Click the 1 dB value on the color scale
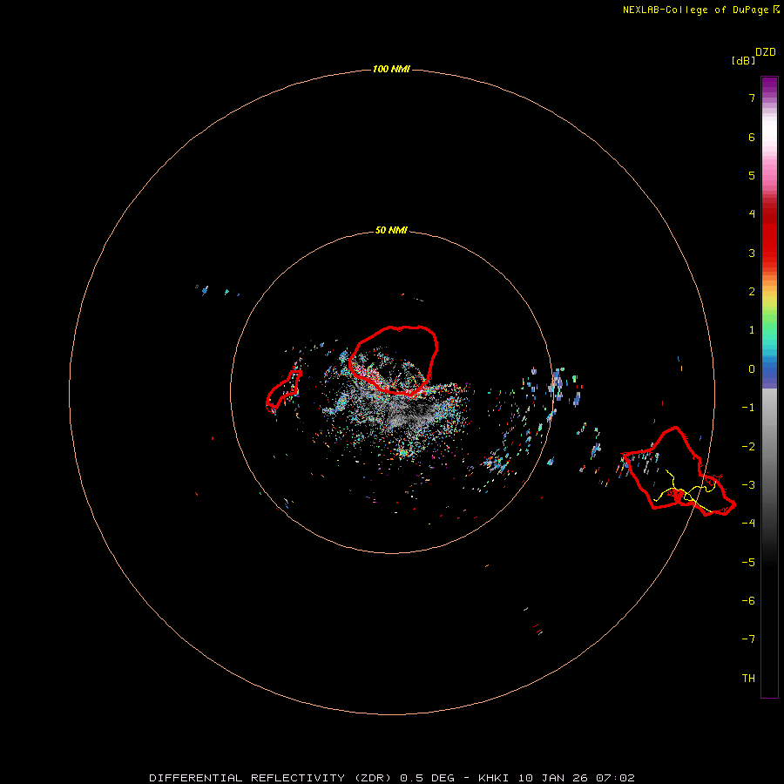784x784 pixels. click(752, 330)
